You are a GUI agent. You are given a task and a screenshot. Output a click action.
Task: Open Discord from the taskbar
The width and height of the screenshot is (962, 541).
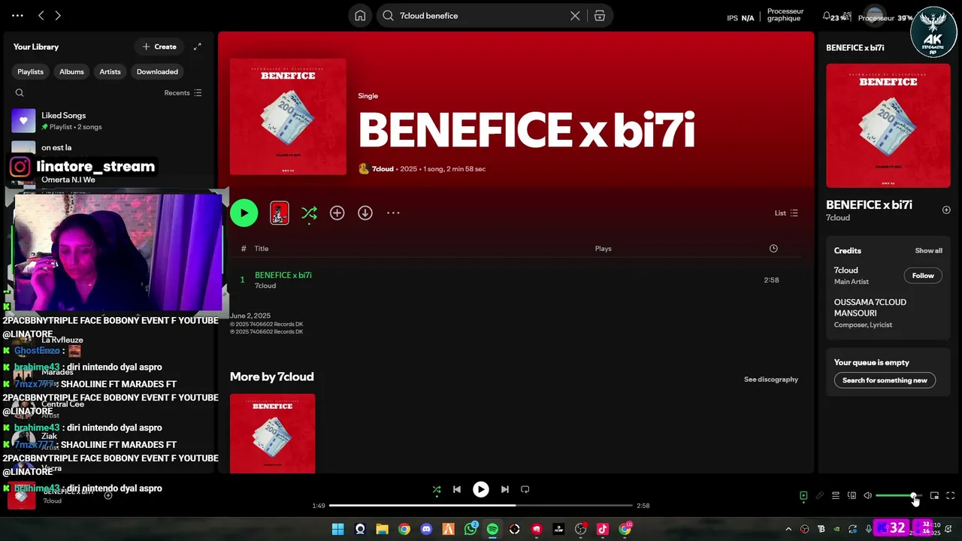[426, 529]
